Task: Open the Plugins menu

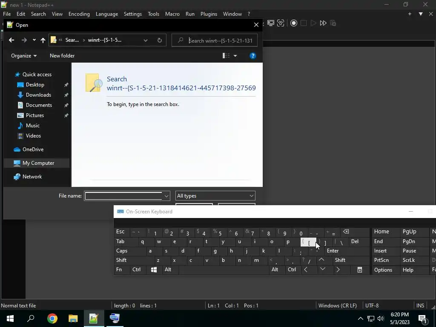Action: coord(209,14)
